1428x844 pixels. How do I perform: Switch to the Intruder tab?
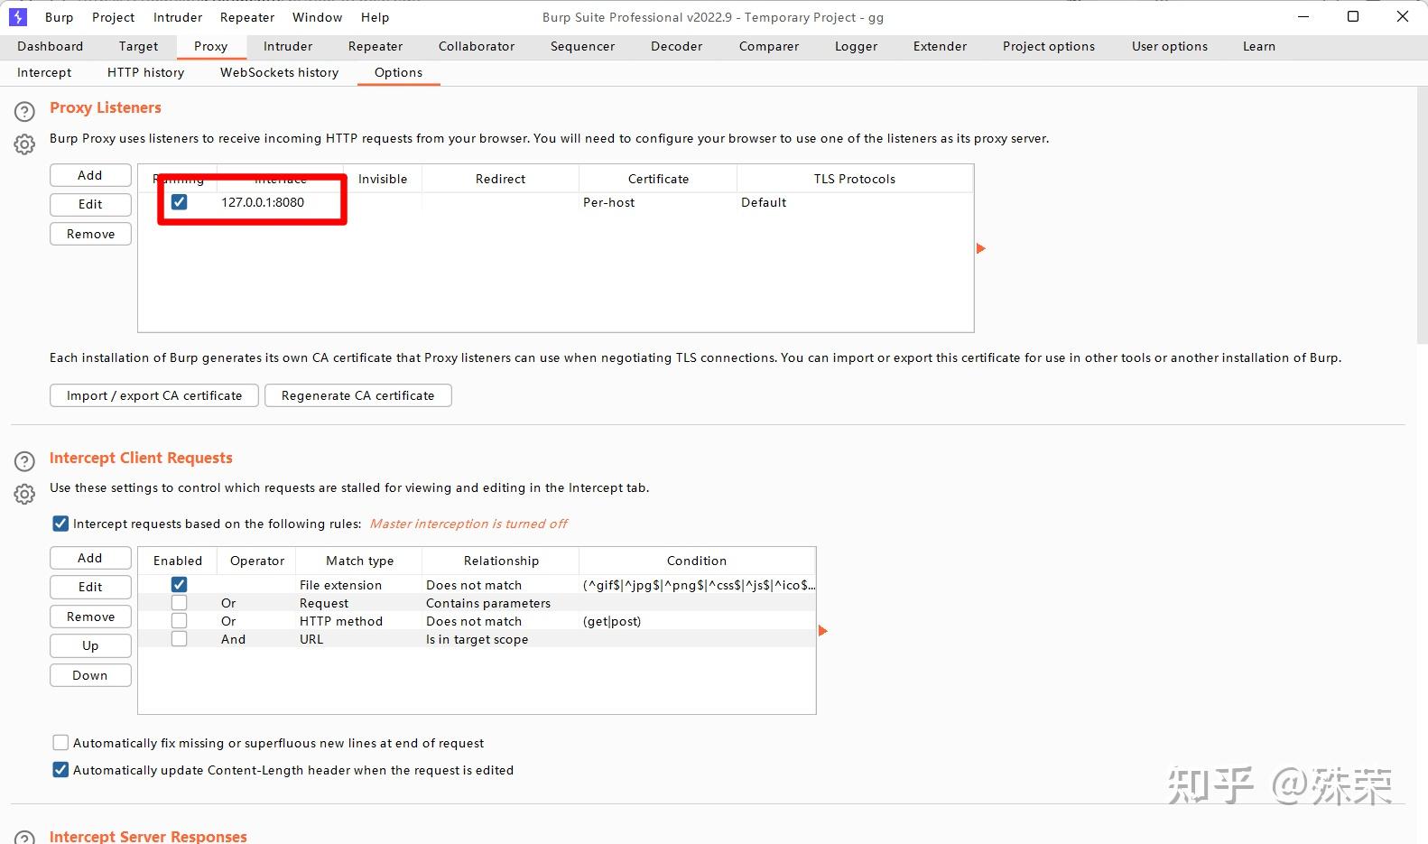point(288,46)
